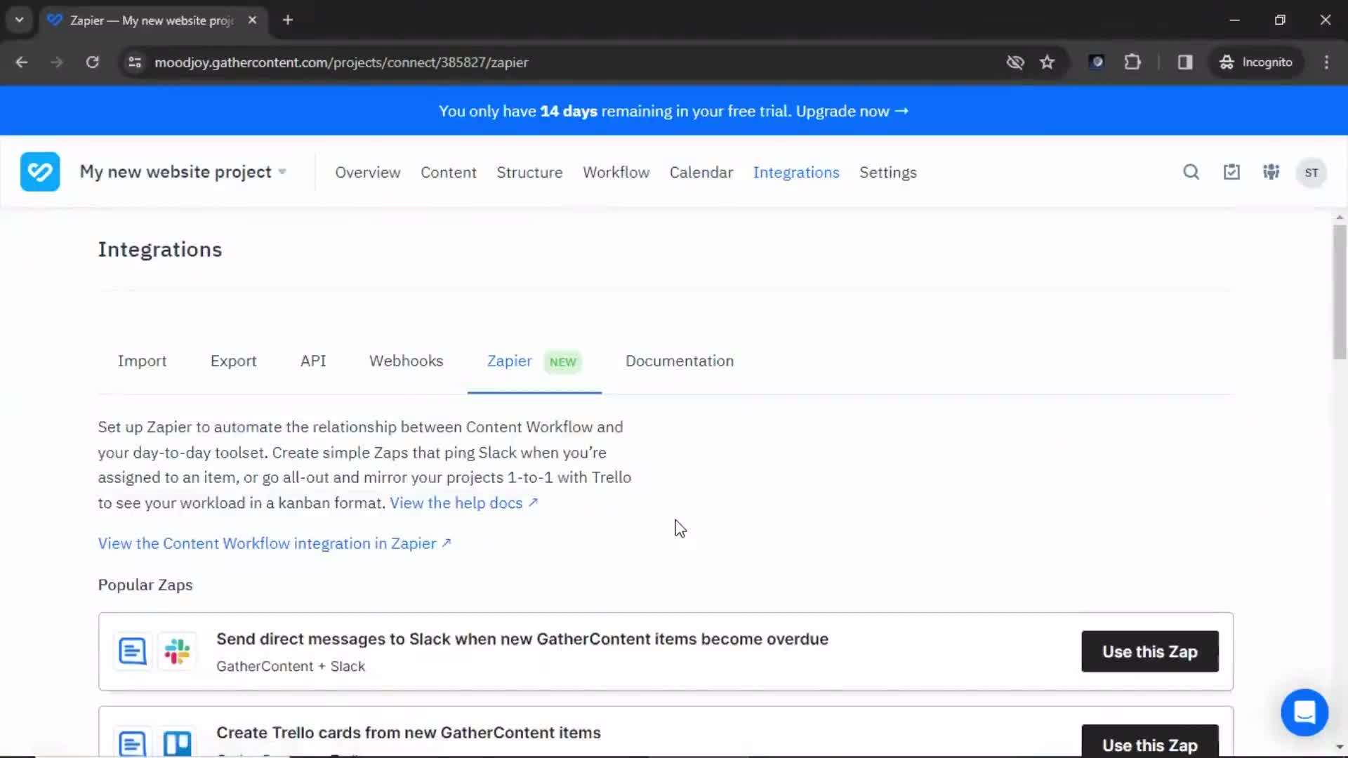
Task: Select Integrations in top navigation
Action: coord(795,173)
